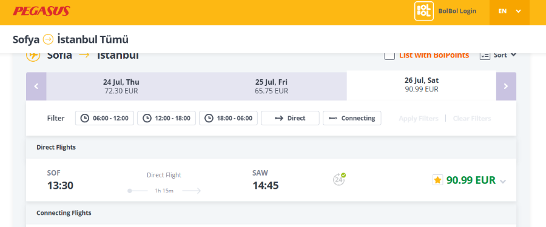Show next dates with right arrow

pyautogui.click(x=506, y=86)
